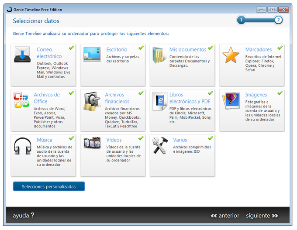This screenshot has height=230, width=297.
Task: Click the Mis documentos title
Action: [188, 49]
